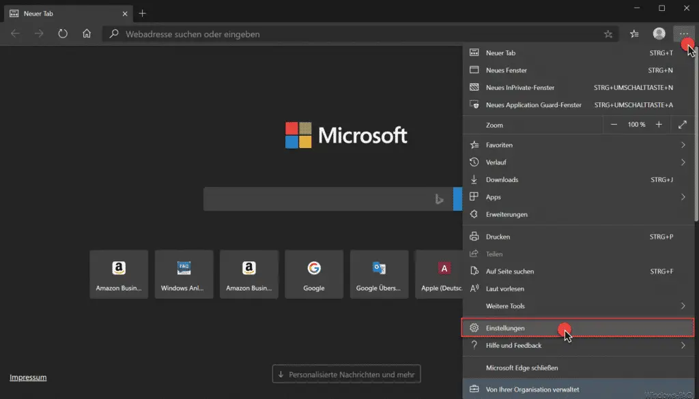Click Microsoft Edge schließen
This screenshot has height=399, width=699.
[577, 368]
